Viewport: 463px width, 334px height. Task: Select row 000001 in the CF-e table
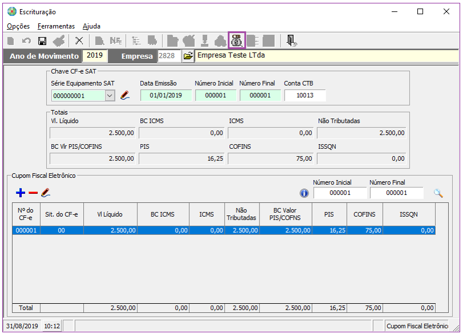click(x=224, y=230)
